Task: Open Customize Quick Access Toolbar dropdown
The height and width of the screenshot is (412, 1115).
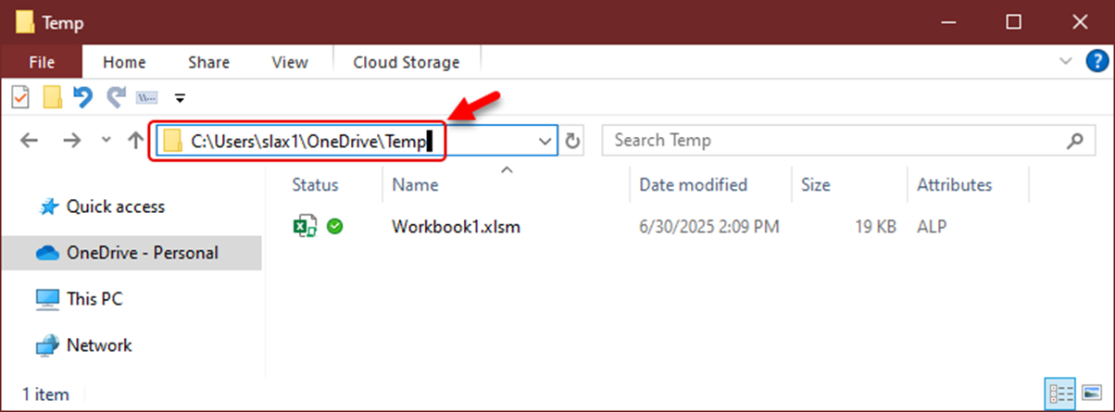Action: click(180, 96)
